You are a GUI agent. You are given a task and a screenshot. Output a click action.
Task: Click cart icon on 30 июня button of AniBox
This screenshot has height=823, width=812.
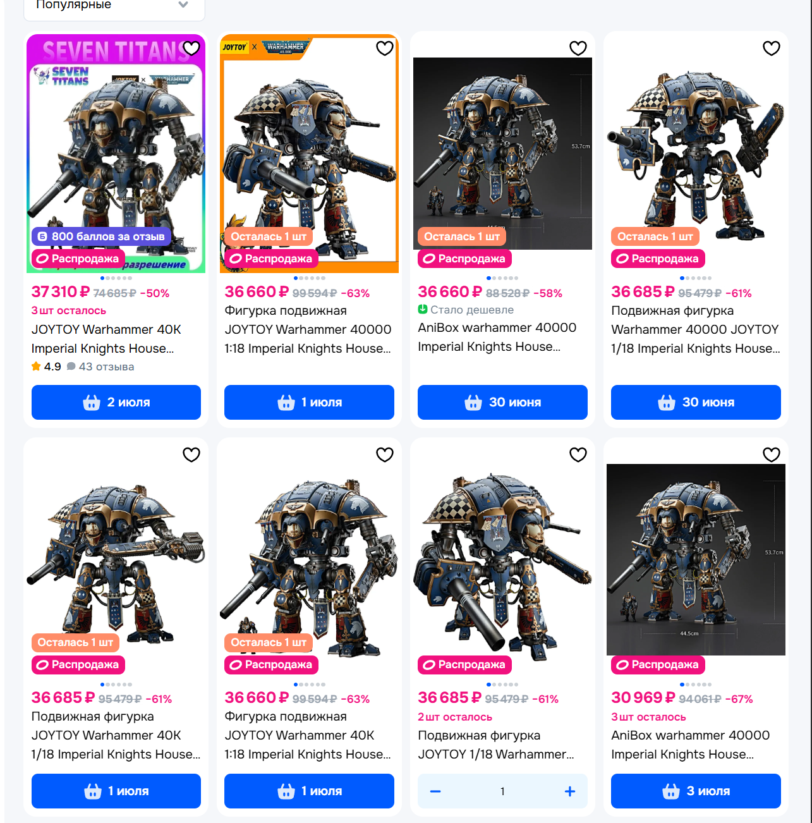click(x=473, y=402)
